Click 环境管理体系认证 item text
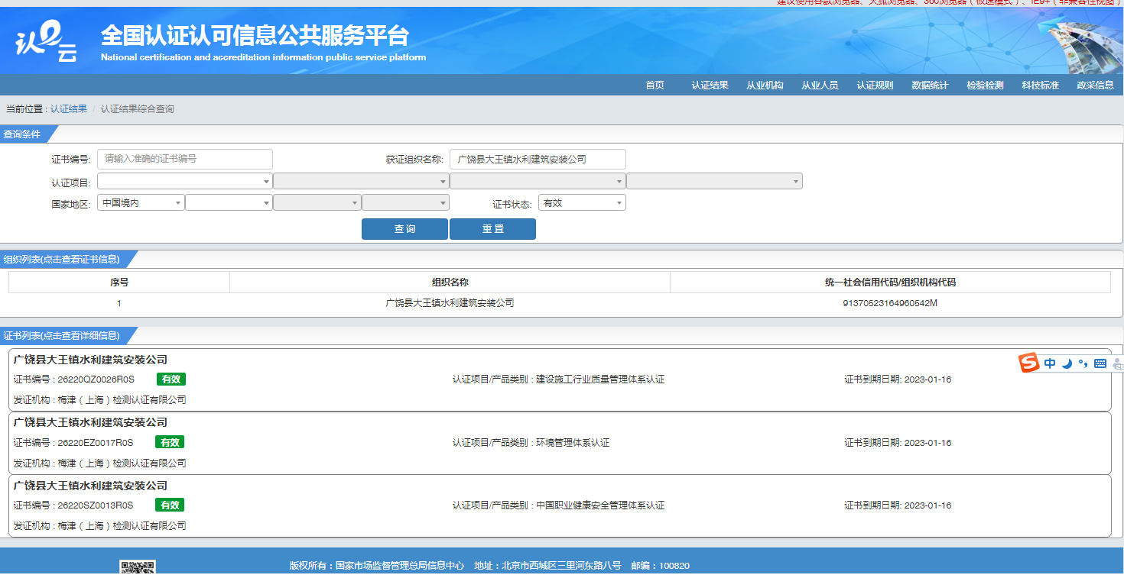 573,443
